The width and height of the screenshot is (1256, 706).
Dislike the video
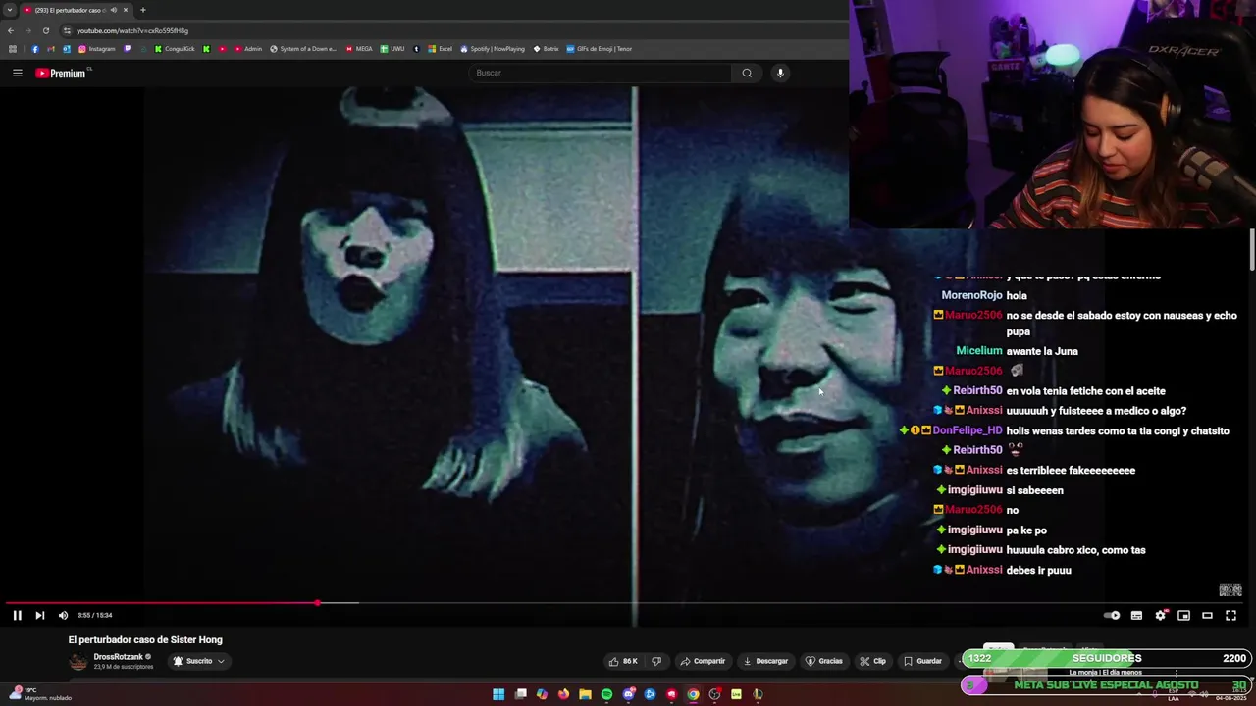click(x=656, y=661)
